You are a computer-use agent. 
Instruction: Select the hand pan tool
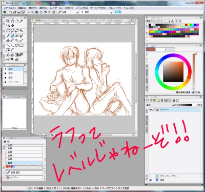pyautogui.click(x=12, y=21)
